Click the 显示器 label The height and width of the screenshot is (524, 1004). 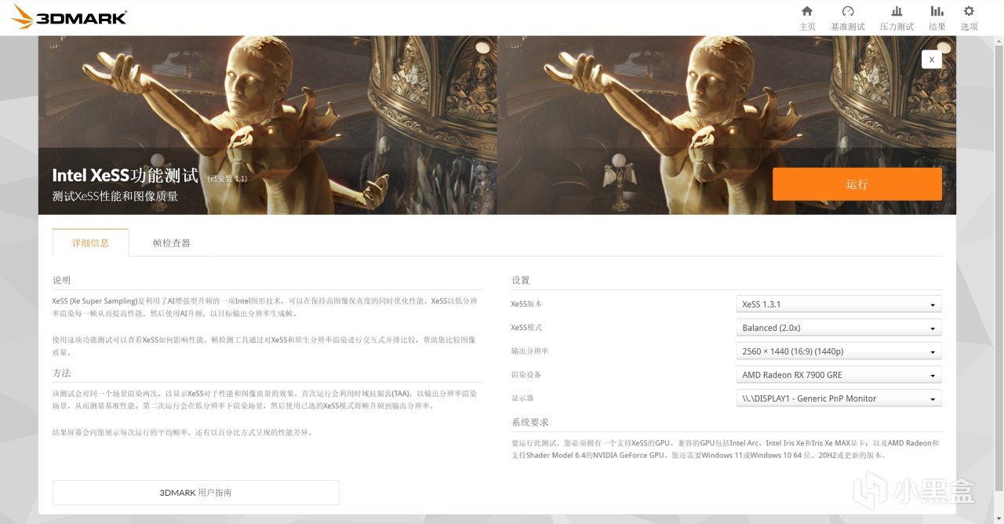(x=522, y=398)
